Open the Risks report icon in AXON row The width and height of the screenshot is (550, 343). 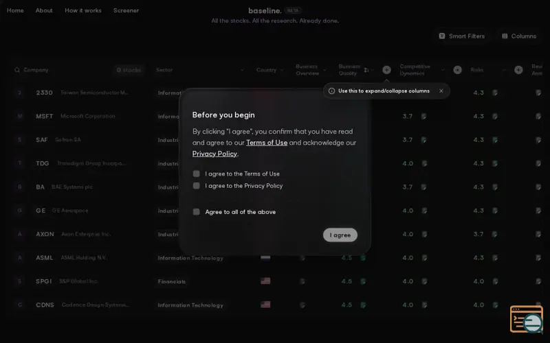click(495, 234)
